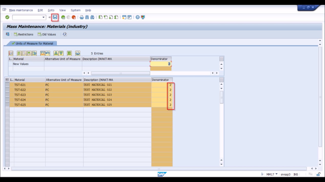Open the Mass maintenance menu
The height and width of the screenshot is (182, 325).
click(21, 10)
